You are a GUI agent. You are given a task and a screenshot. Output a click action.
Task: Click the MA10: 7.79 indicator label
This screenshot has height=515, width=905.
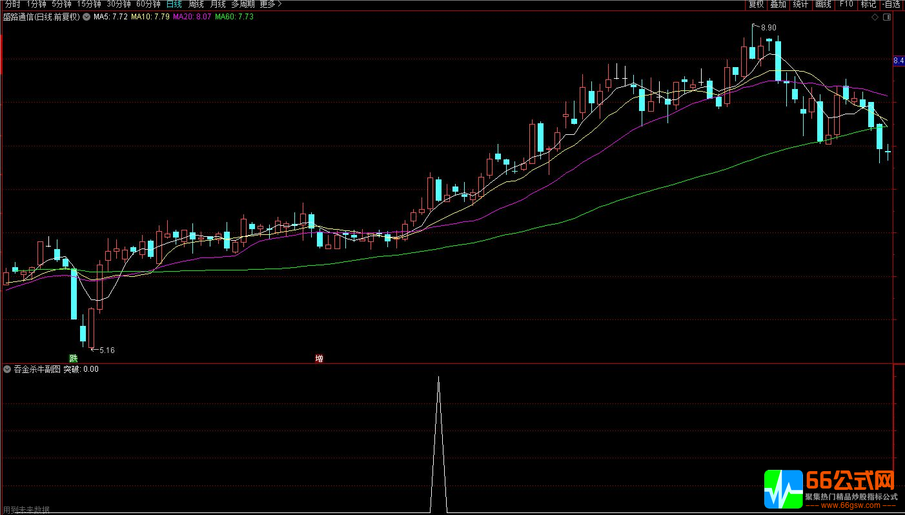click(x=150, y=17)
